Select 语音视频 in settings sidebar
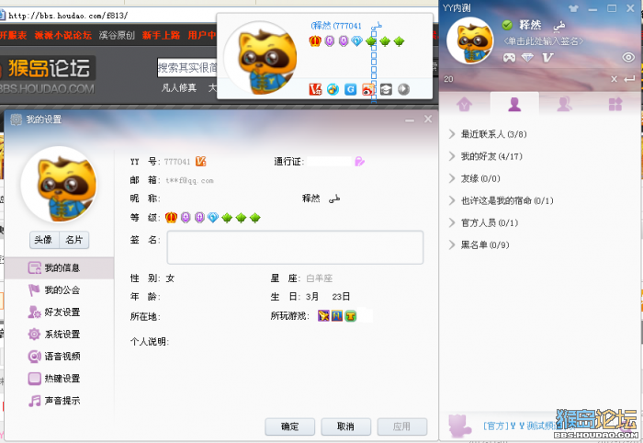Screen dimensions: 643x443 pyautogui.click(x=59, y=357)
